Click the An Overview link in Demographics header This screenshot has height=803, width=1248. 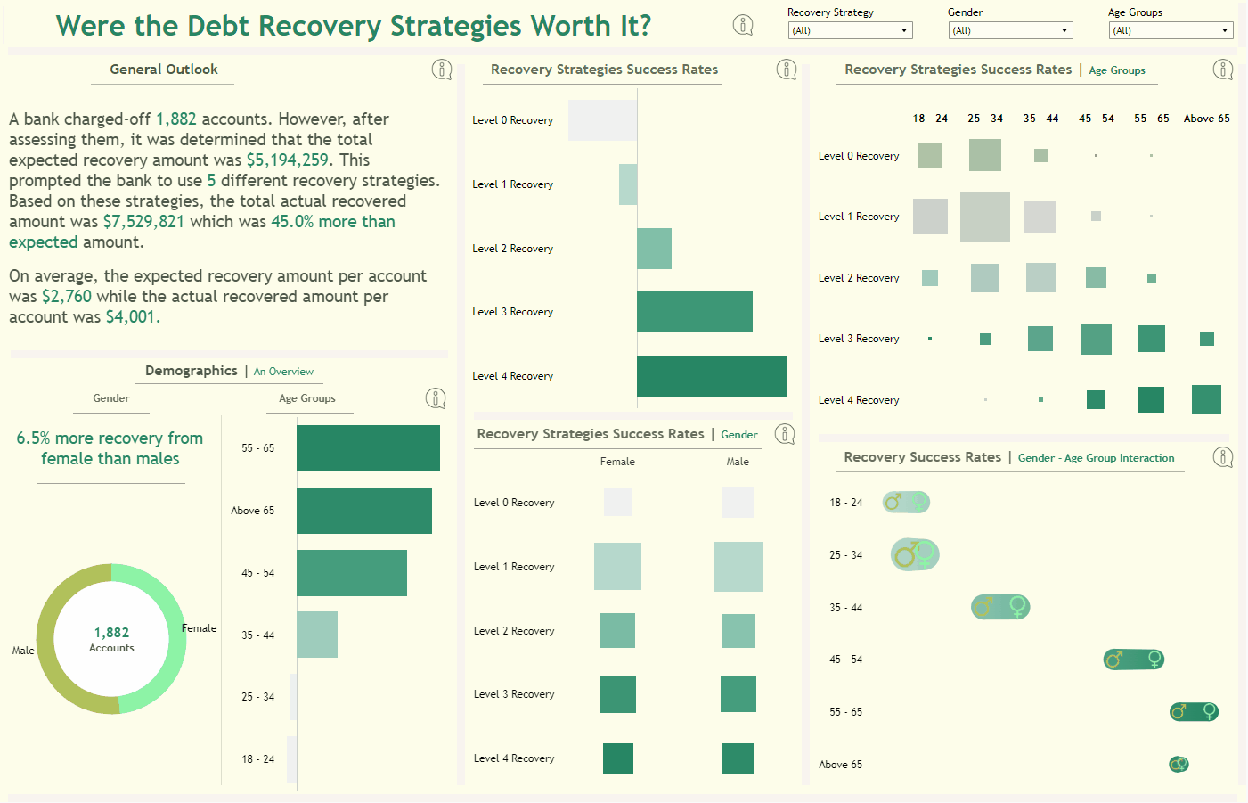(283, 372)
